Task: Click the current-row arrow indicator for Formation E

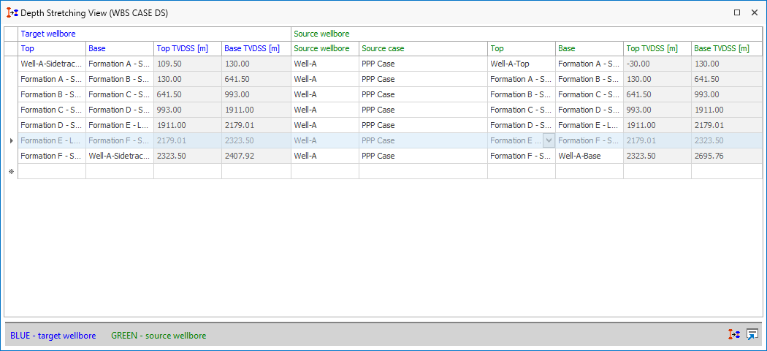Action: 11,140
